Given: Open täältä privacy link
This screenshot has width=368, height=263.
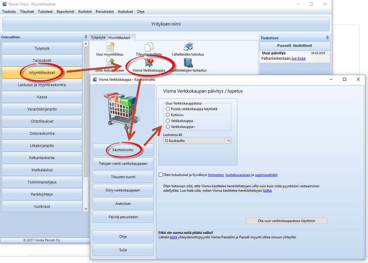Looking at the screenshot, I should pos(267,190).
